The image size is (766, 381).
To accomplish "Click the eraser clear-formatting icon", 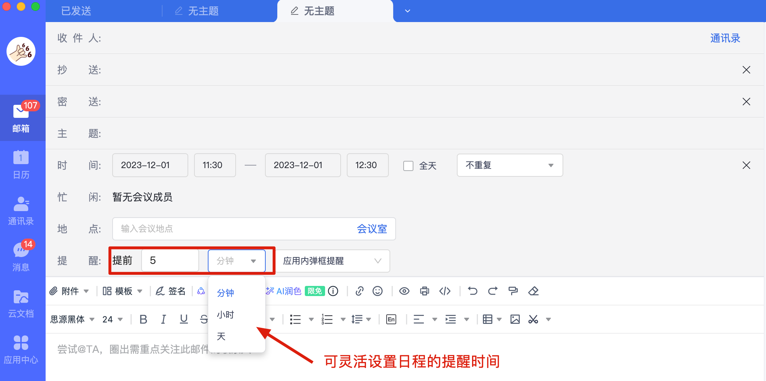I will (533, 291).
